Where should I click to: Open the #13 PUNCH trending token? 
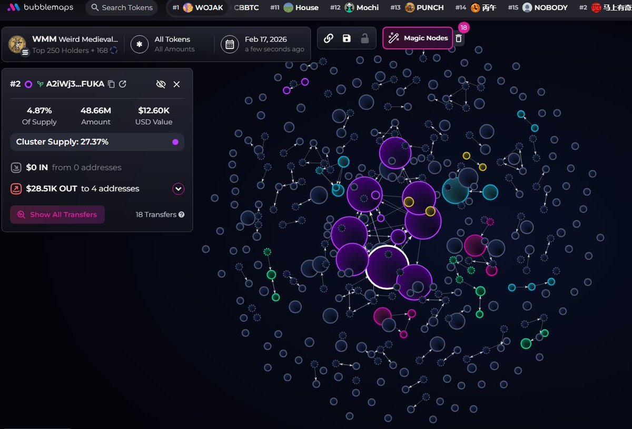pos(417,7)
